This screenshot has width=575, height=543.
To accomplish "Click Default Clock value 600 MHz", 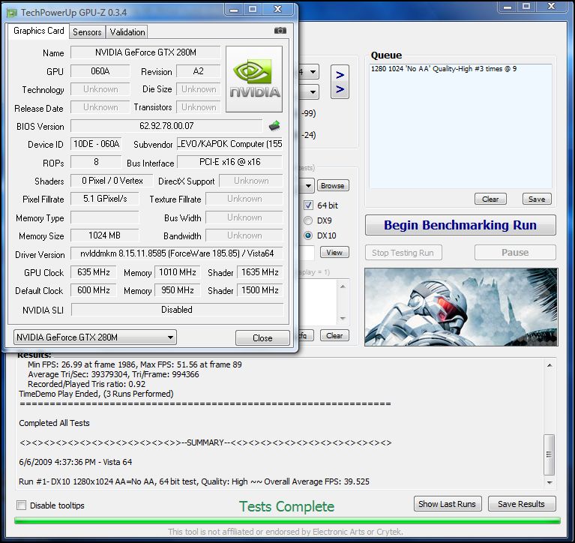I will coord(94,290).
